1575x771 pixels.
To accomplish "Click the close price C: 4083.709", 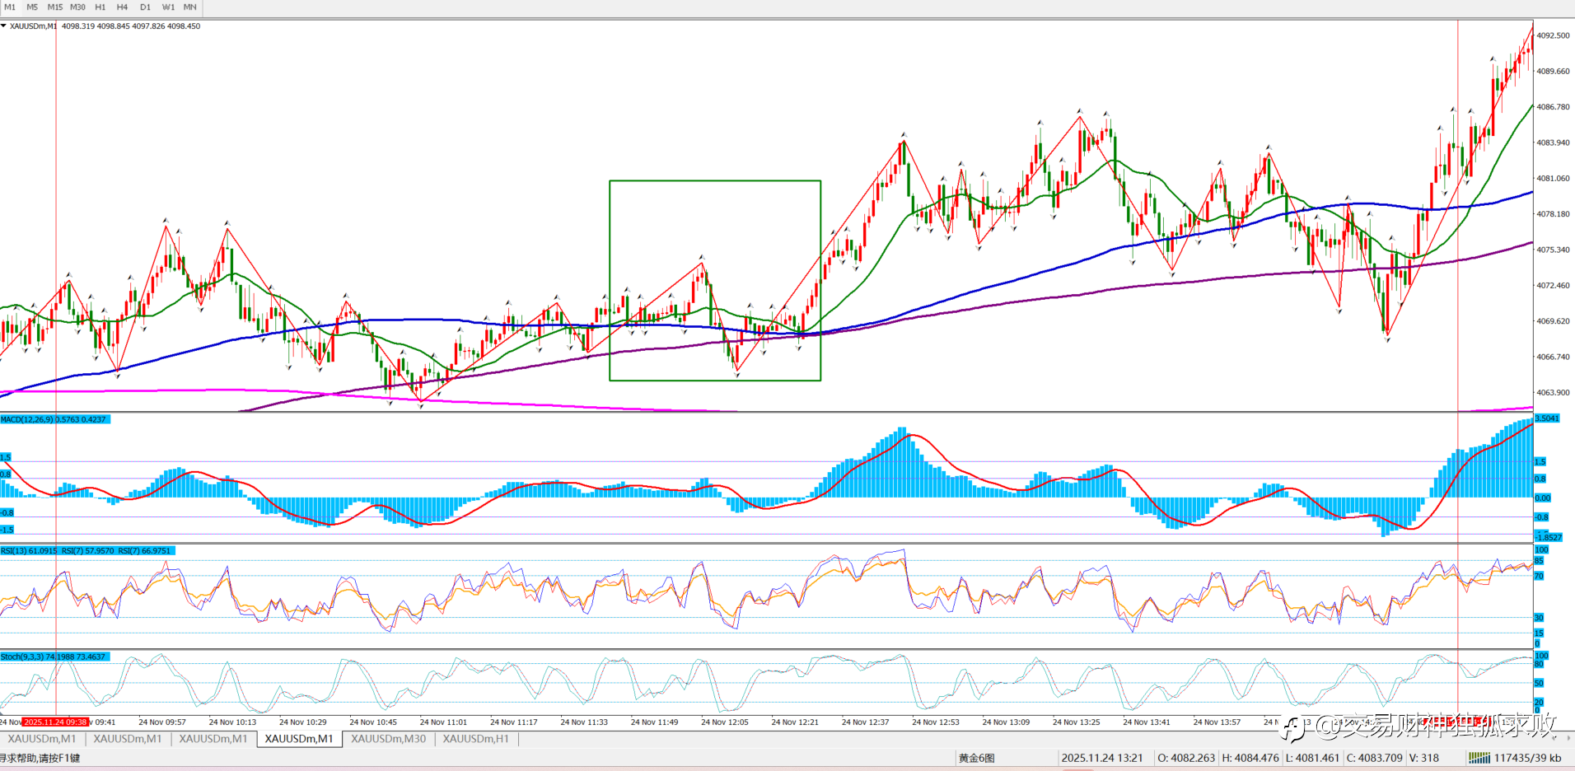I will click(1375, 758).
